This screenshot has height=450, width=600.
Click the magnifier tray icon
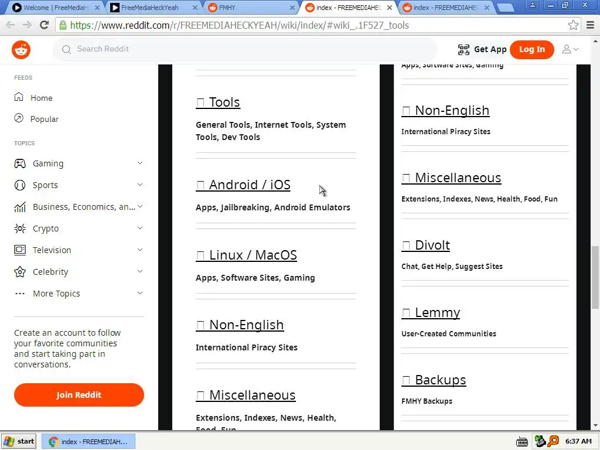coord(553,441)
